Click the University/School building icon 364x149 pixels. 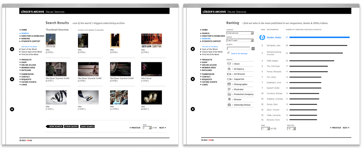point(229,105)
